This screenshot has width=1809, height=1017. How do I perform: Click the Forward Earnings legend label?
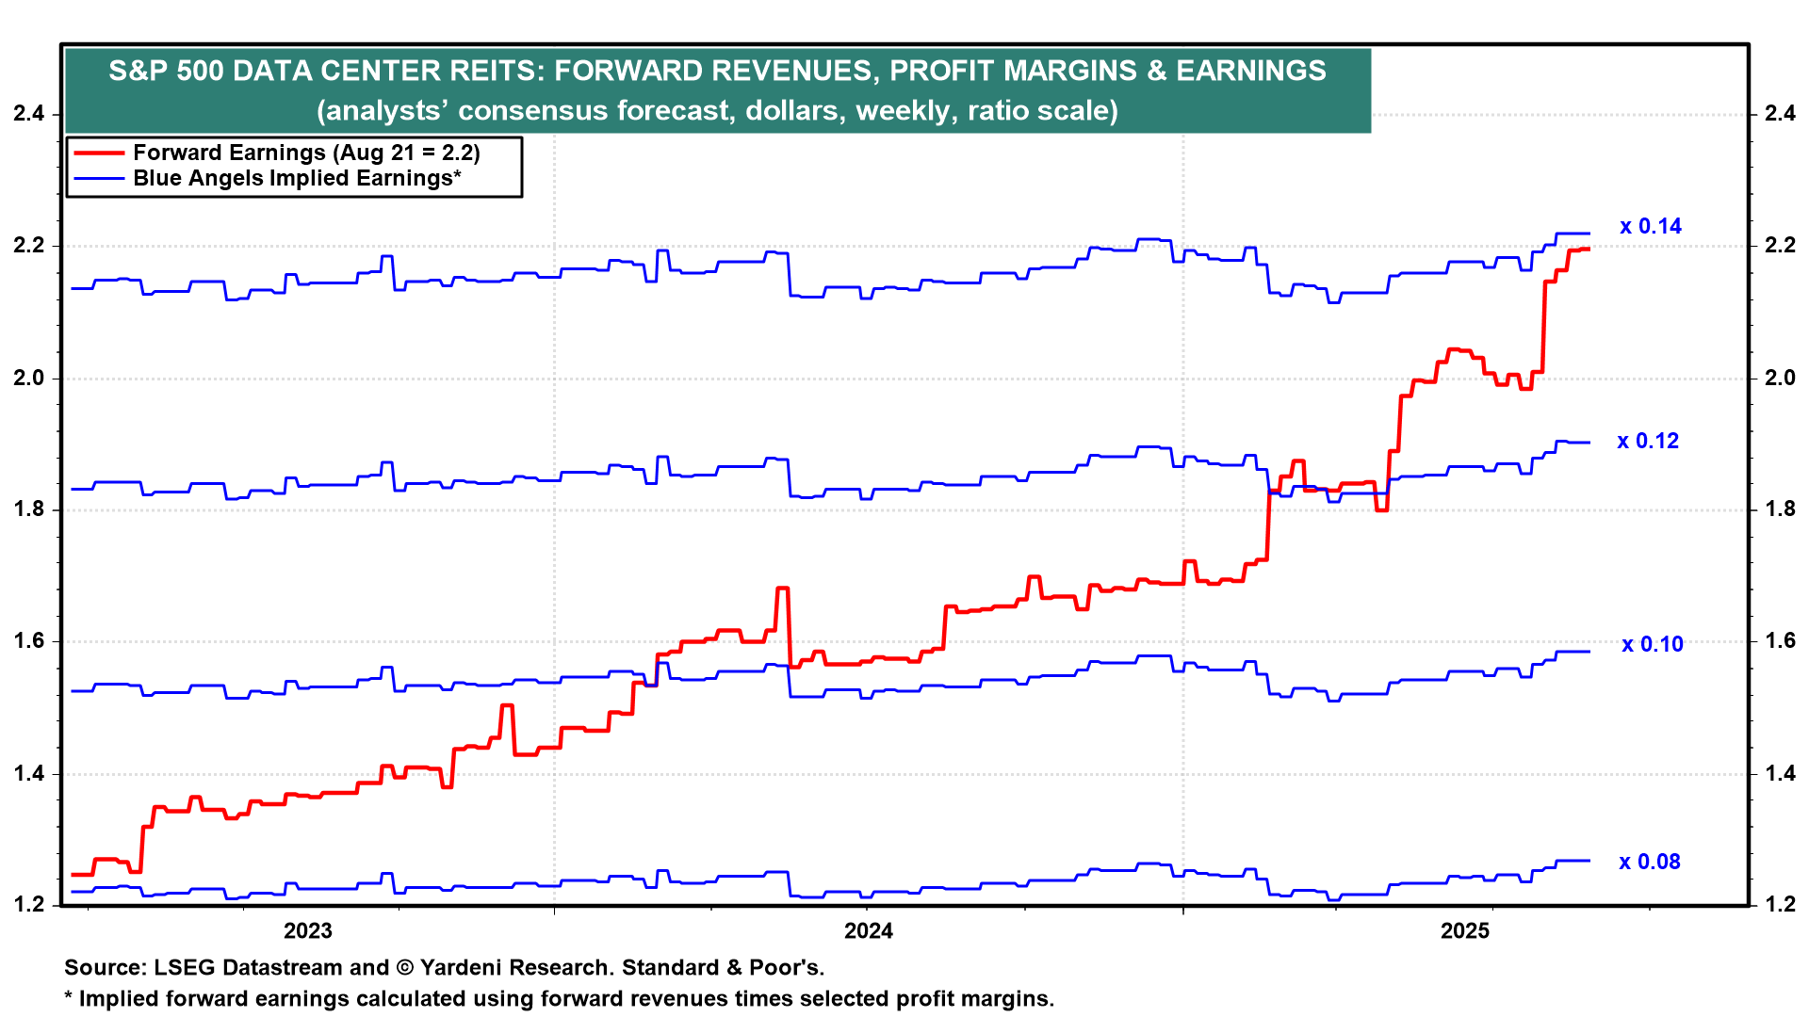(306, 153)
